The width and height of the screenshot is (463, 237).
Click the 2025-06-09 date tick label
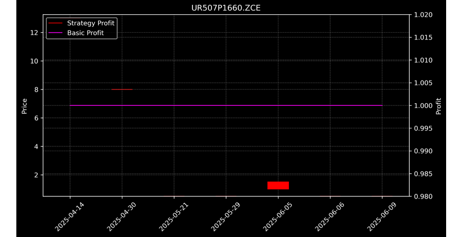tap(381, 217)
